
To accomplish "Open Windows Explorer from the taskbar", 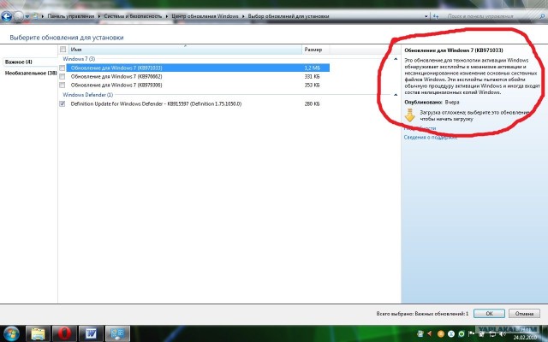I will [x=38, y=333].
